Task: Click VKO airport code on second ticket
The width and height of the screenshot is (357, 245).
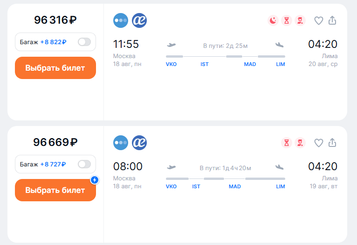Action: click(x=172, y=186)
